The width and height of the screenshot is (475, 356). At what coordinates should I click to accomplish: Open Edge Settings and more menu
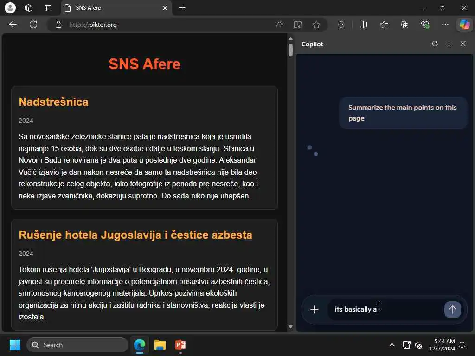(x=445, y=25)
